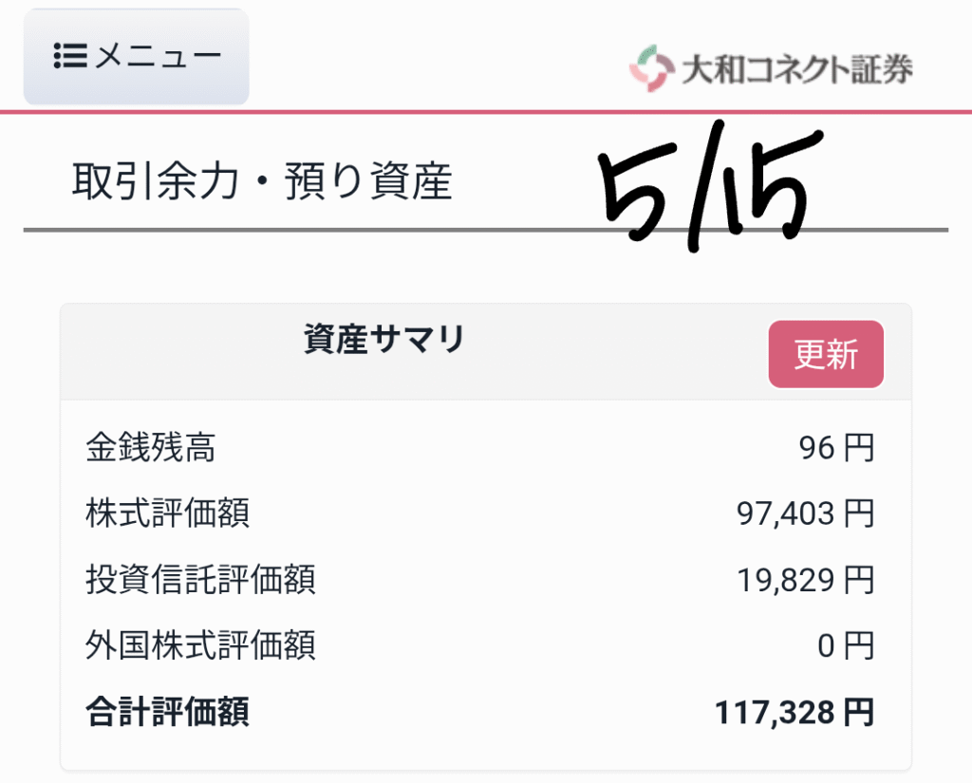This screenshot has width=972, height=783.
Task: Click the 117,328 円 total valuation amount
Action: [x=794, y=713]
